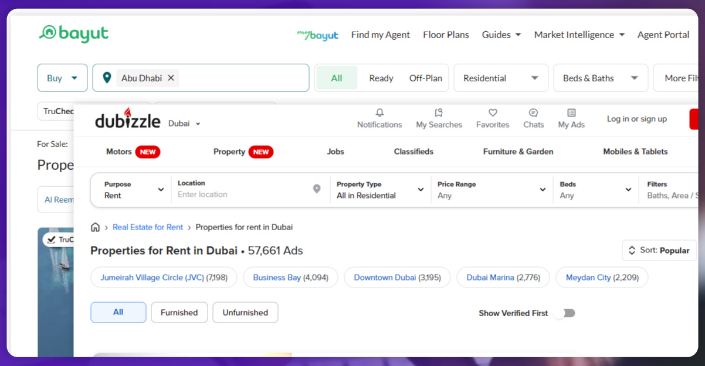Screen dimensions: 705x366
Task: Select the Motors tab
Action: pos(118,152)
